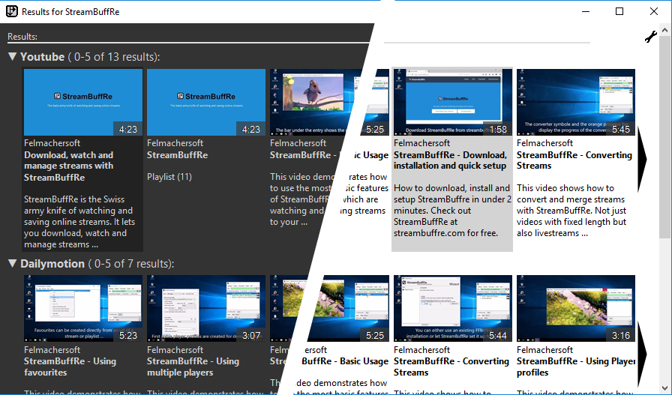
Task: Open Youtube Basic Usage bird thumbnail 5:25
Action: coord(329,103)
